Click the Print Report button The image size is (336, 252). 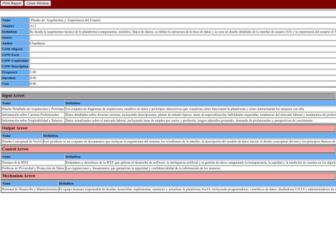pyautogui.click(x=12, y=3)
